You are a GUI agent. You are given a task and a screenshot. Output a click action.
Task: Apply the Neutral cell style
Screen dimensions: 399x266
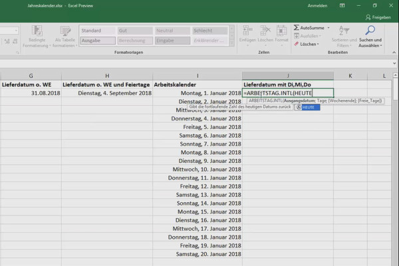pyautogui.click(x=172, y=31)
